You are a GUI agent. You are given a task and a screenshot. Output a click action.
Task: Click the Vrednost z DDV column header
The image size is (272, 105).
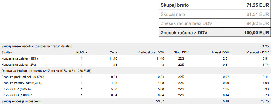257,52
